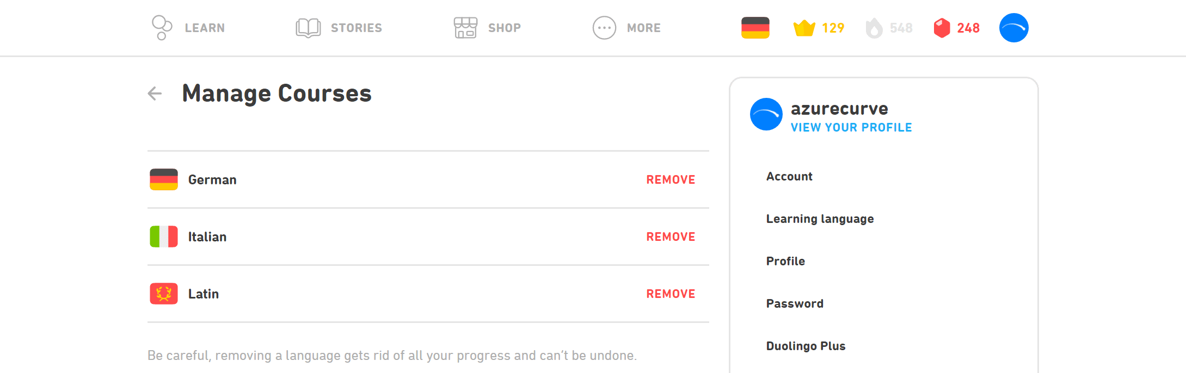Screen dimensions: 1186x373
Task: Remove the German course
Action: 671,180
